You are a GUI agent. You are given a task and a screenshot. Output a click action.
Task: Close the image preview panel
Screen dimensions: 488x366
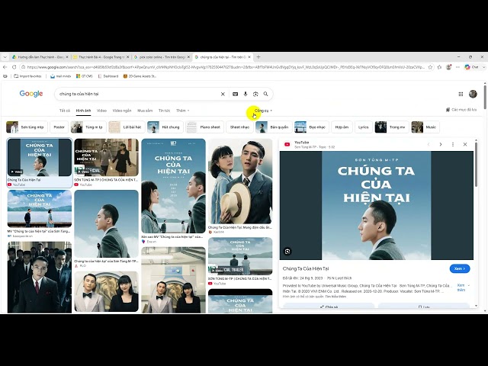coord(465,144)
